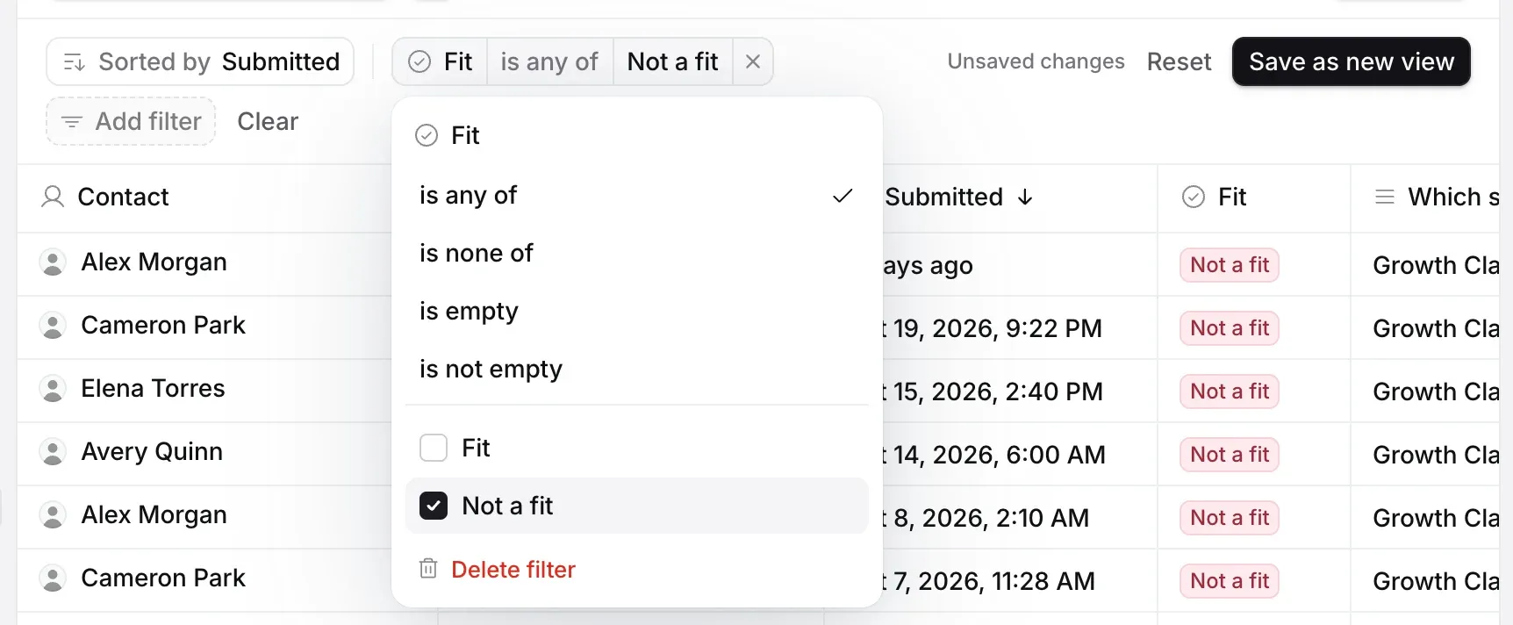Click the lines icon in Which column header
The height and width of the screenshot is (625, 1513).
[1385, 197]
